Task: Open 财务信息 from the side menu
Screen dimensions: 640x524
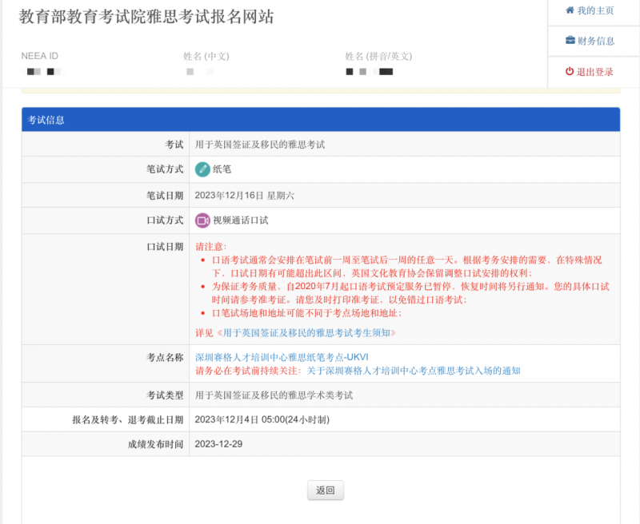Action: 590,41
